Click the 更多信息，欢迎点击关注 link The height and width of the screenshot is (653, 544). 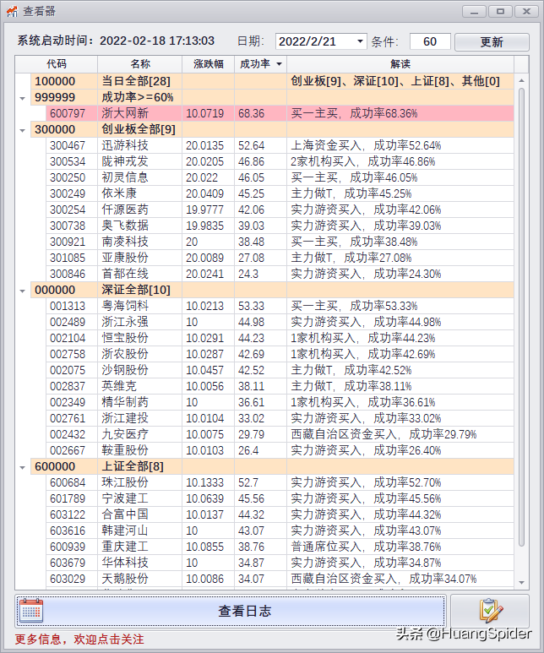point(79,639)
